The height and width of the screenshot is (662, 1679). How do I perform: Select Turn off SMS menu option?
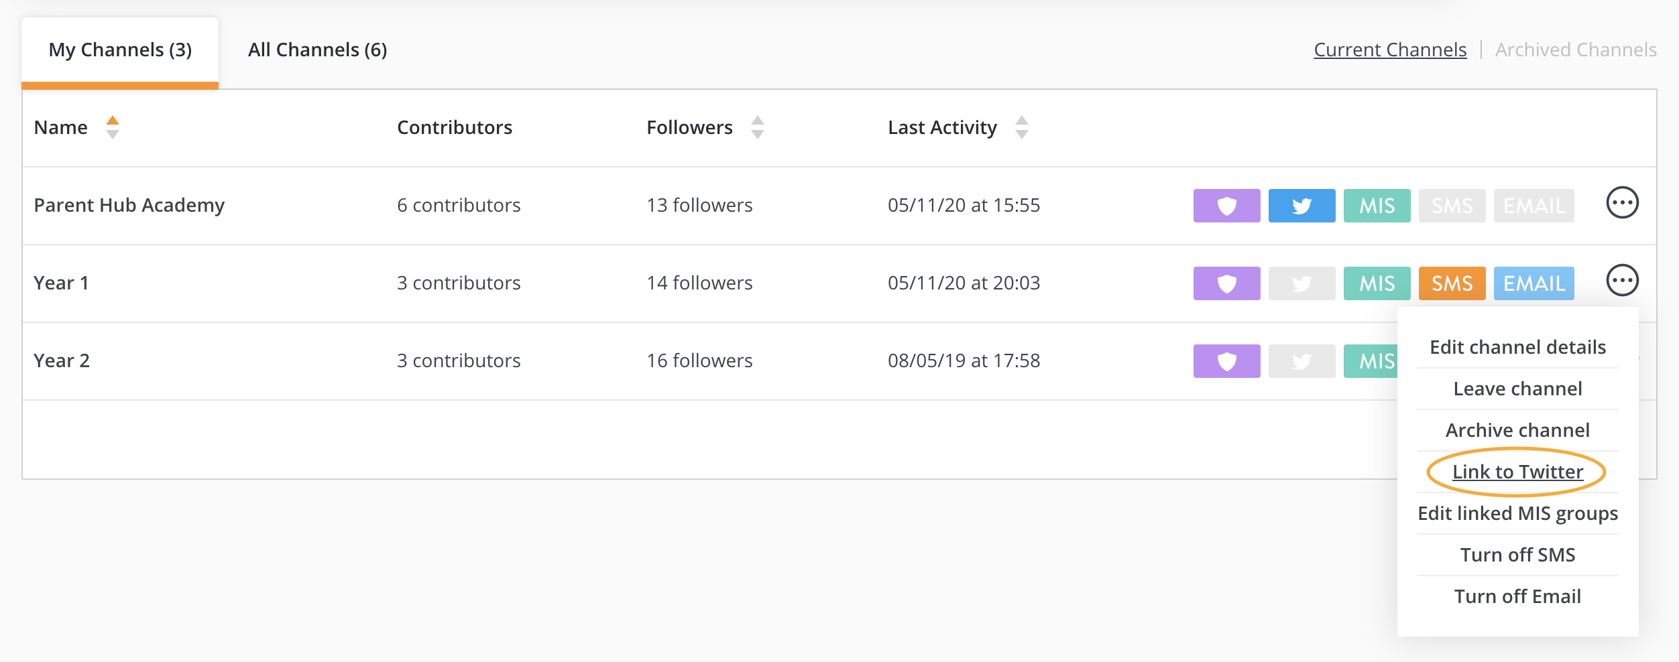pos(1517,555)
